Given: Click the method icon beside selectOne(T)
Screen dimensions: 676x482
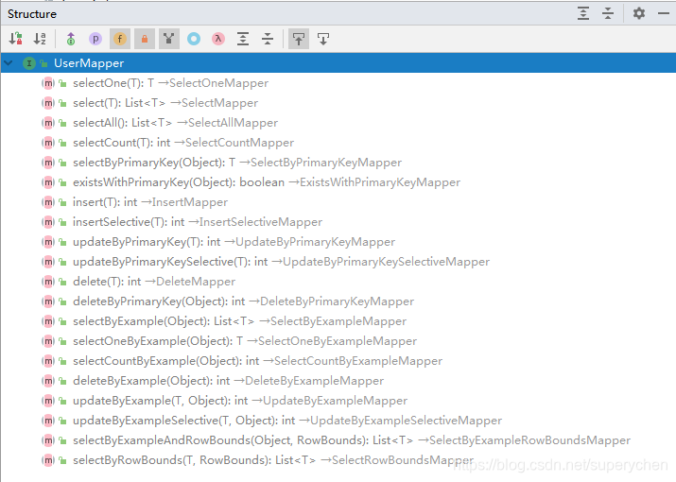Looking at the screenshot, I should pyautogui.click(x=48, y=83).
